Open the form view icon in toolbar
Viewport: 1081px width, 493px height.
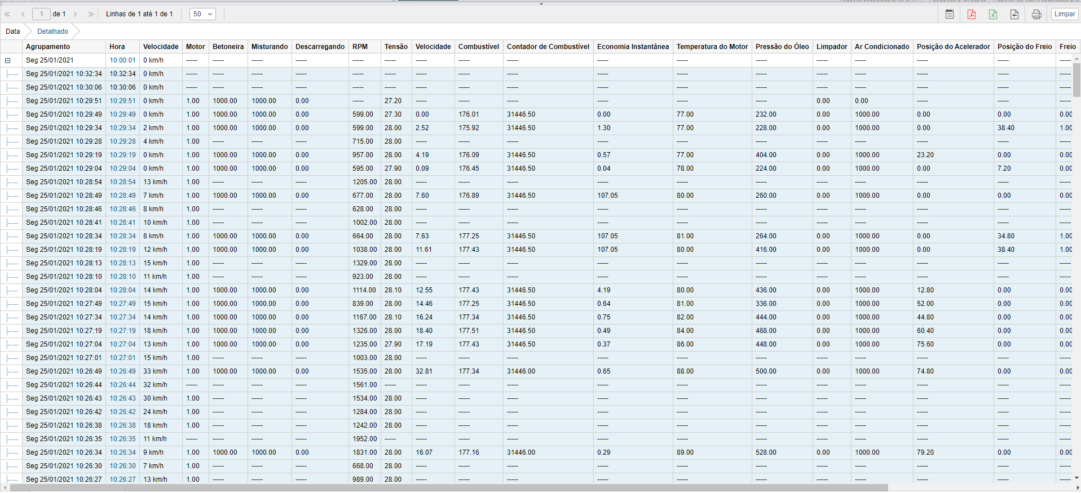pos(950,14)
